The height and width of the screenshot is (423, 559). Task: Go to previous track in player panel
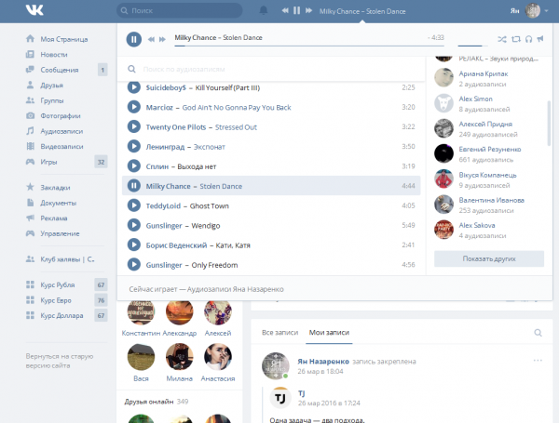[152, 39]
